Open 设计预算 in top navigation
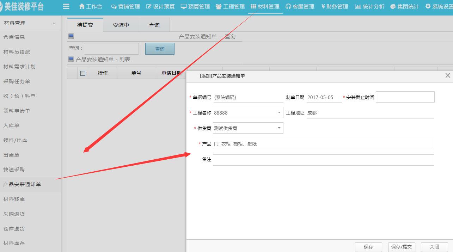The width and height of the screenshot is (453, 252). tap(160, 6)
